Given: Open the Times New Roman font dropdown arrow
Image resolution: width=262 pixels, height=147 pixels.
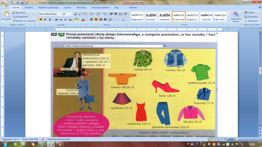Looking at the screenshot, I should coord(61,14).
